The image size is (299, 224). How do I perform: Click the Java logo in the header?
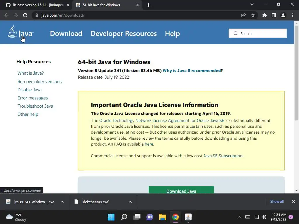(x=20, y=32)
